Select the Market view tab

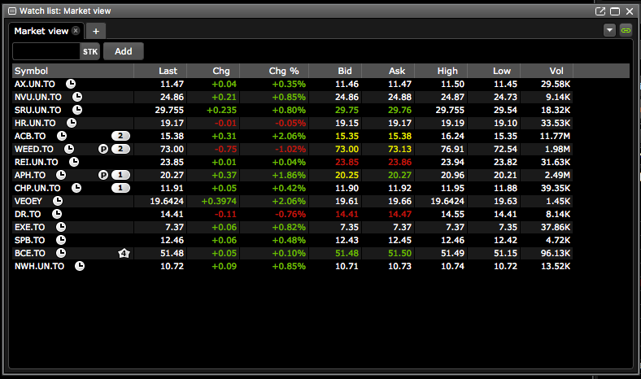(x=41, y=31)
